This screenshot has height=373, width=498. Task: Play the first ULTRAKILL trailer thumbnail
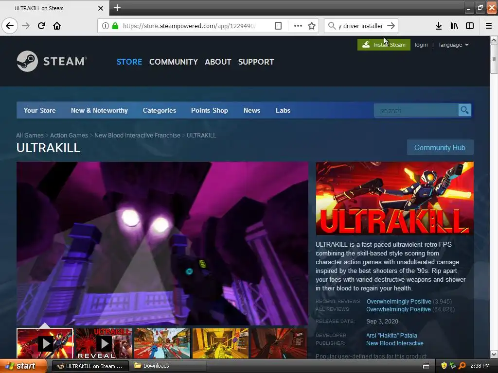[45, 343]
